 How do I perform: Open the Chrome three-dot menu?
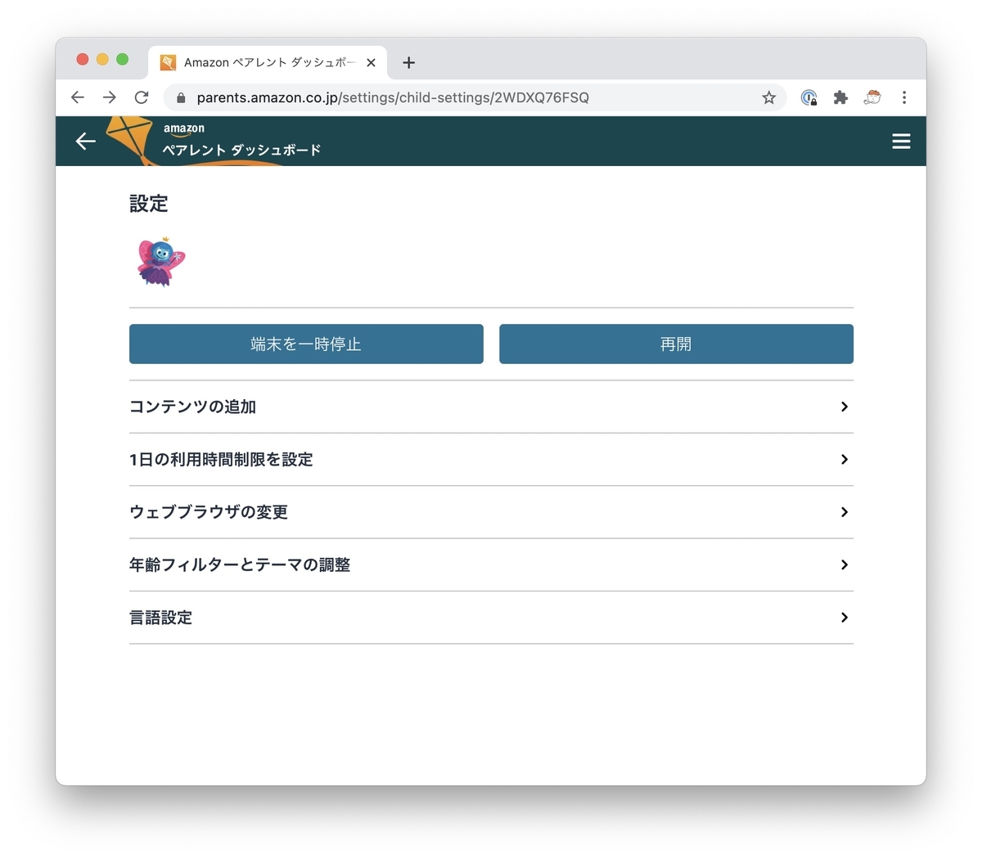[904, 97]
